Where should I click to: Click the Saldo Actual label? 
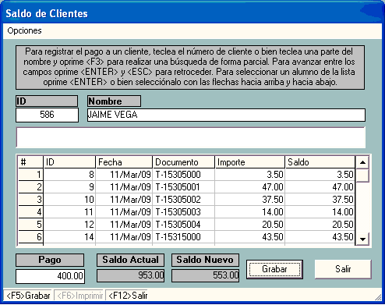(130, 260)
